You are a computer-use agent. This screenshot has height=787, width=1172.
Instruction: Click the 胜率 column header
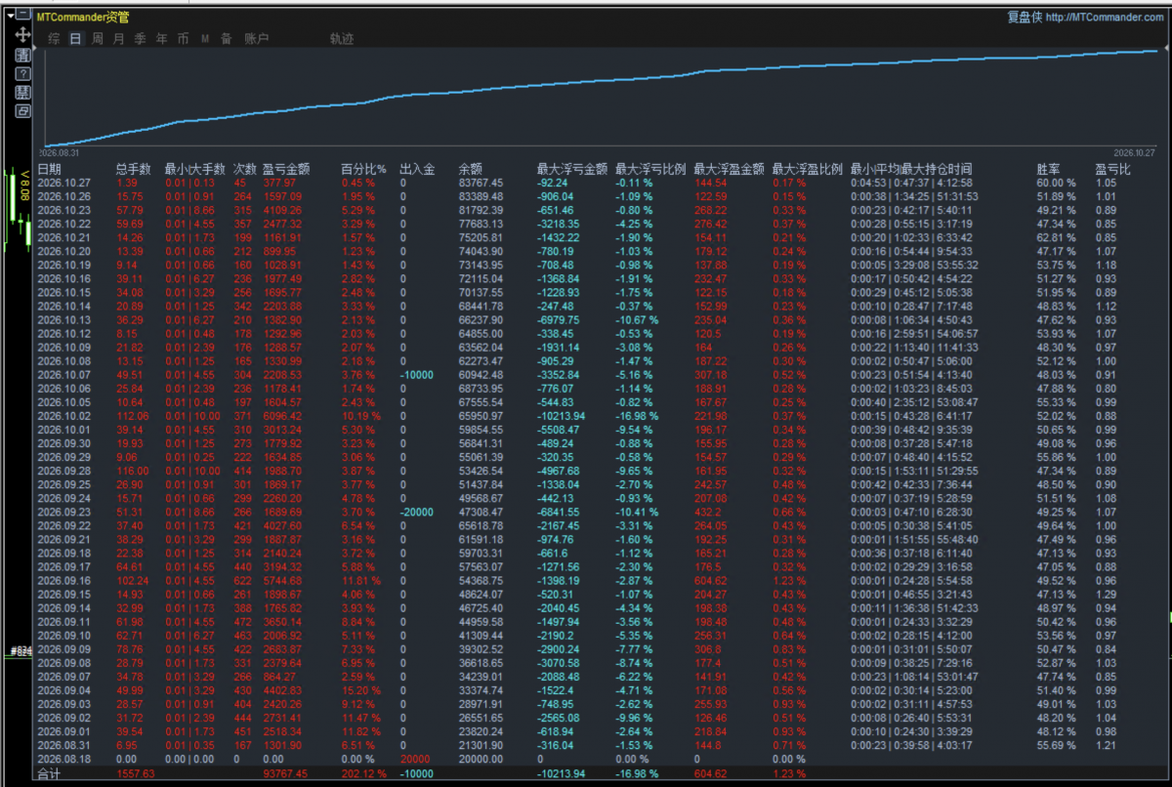[1048, 169]
